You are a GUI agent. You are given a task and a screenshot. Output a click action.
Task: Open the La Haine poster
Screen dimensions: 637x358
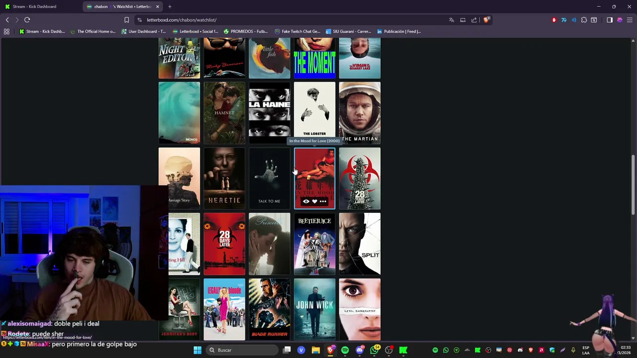(x=269, y=113)
